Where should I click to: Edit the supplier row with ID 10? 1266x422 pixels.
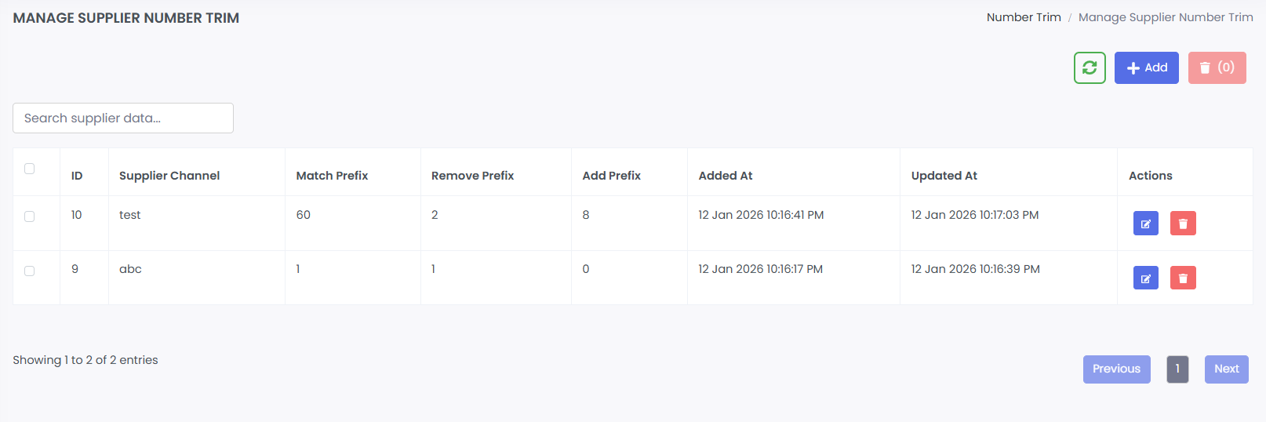pos(1145,224)
